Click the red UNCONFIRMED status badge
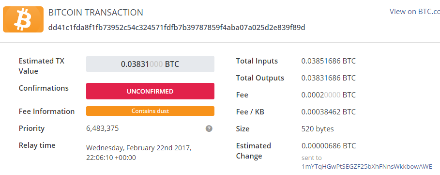This screenshot has width=440, height=175. [150, 91]
